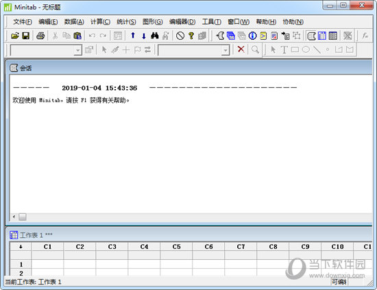
Task: Open the 编辑器(D) menu
Action: point(182,22)
